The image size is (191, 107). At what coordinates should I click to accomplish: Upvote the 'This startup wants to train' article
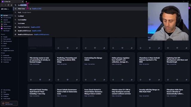click(31, 80)
